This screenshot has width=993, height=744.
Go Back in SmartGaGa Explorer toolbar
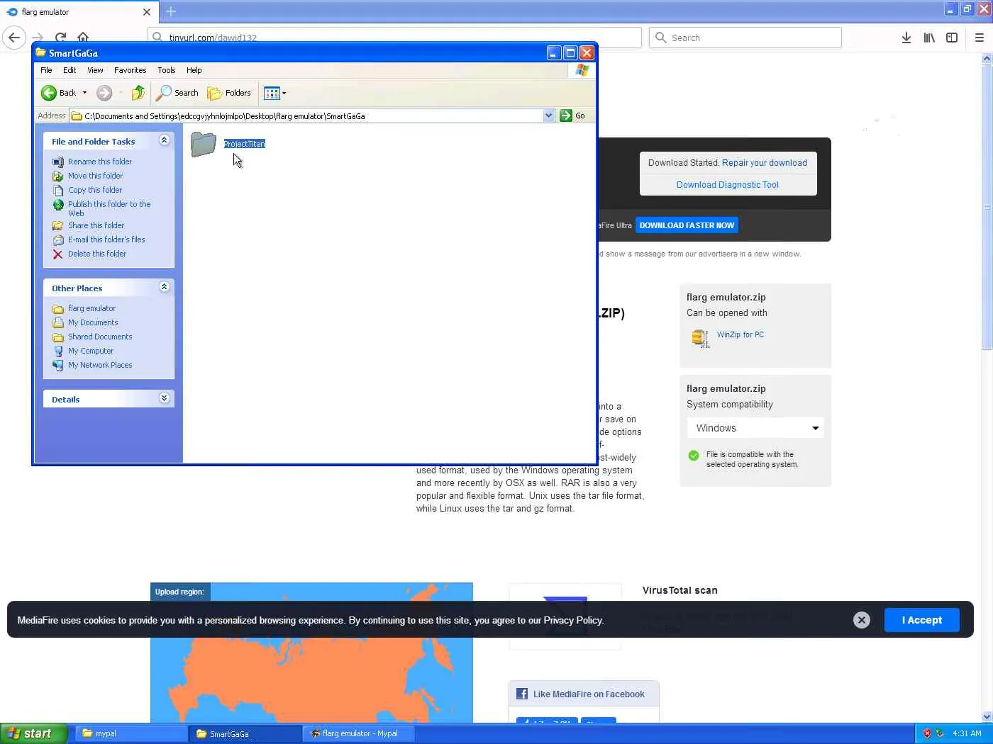pyautogui.click(x=58, y=93)
